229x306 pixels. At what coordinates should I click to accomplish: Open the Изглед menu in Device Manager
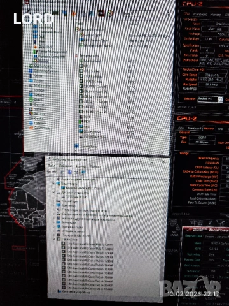click(x=81, y=166)
